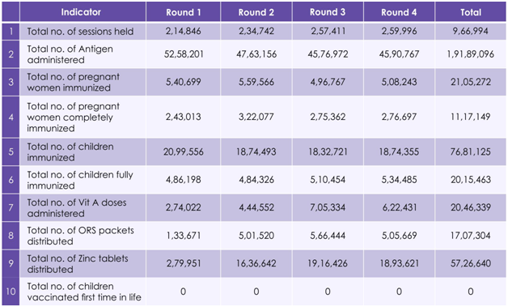Click Round 4 value 5,05,669
Image resolution: width=508 pixels, height=307 pixels.
(x=399, y=236)
